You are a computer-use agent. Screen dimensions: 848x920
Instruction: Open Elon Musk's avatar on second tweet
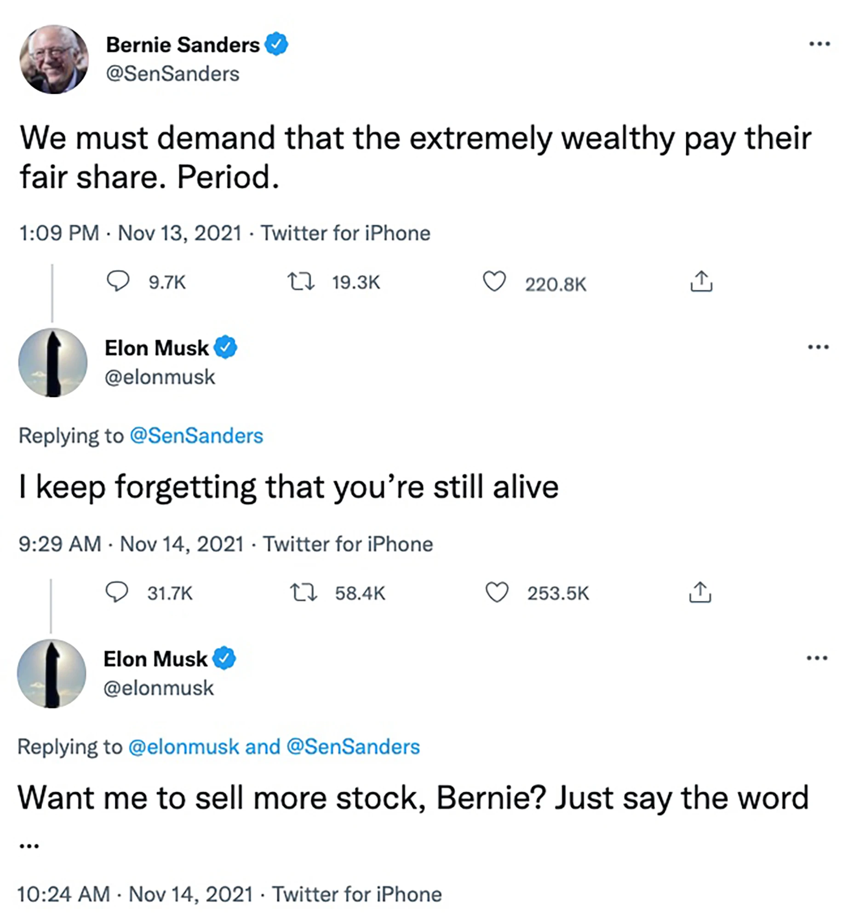point(53,362)
